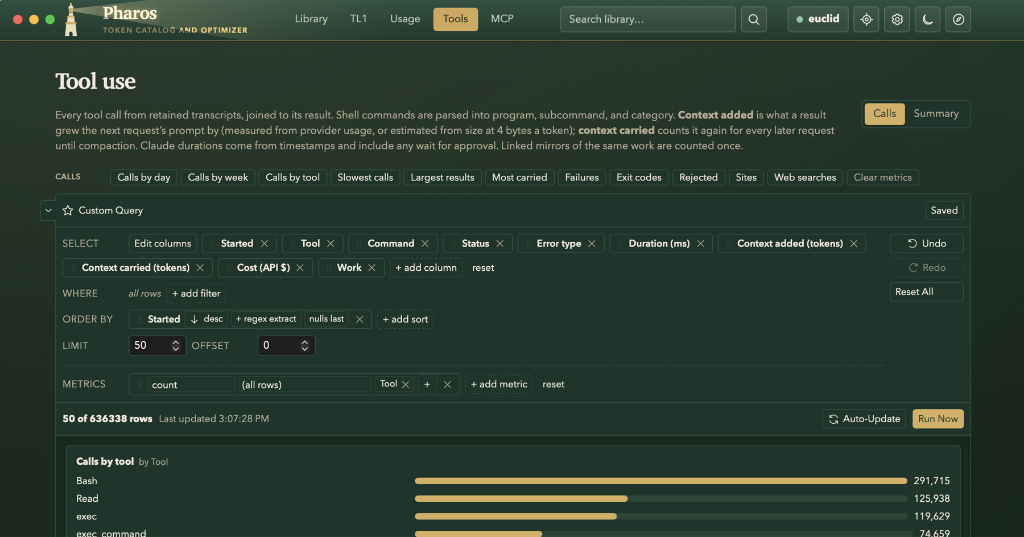Remove the Started column with its X

pos(265,243)
